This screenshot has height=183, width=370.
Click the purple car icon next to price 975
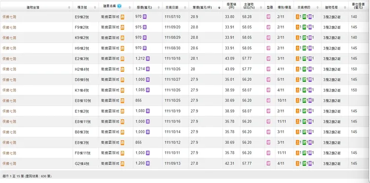145,27
